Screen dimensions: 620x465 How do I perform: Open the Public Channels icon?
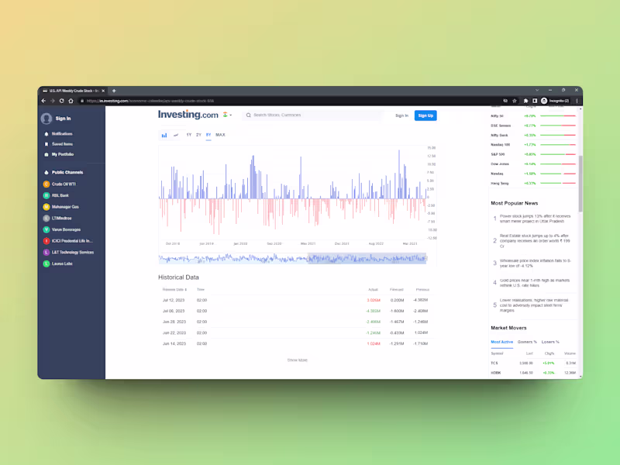tap(46, 172)
